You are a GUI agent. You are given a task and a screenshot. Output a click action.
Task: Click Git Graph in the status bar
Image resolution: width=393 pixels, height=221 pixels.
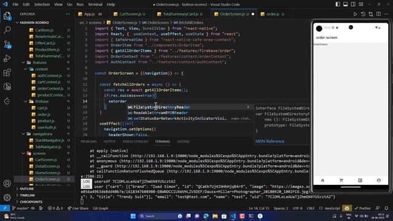coord(101,208)
